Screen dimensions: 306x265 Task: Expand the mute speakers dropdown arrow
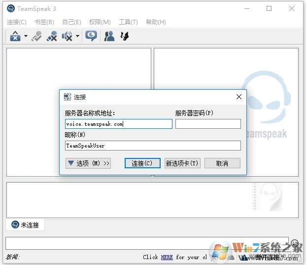click(77, 36)
